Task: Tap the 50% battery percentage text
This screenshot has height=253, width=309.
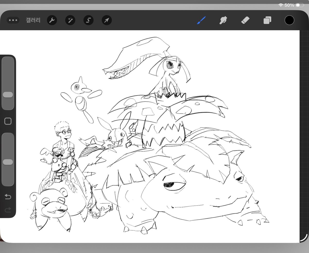Action: click(x=289, y=5)
